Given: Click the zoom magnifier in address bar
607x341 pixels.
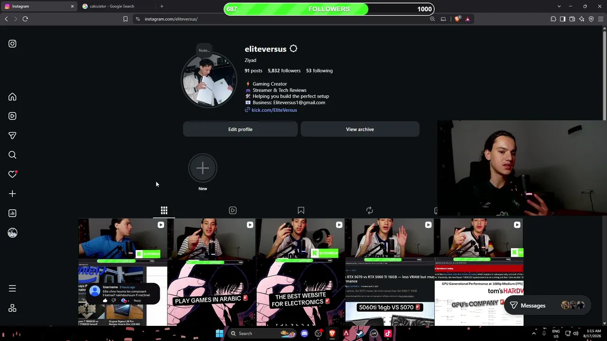Looking at the screenshot, I should 432,19.
